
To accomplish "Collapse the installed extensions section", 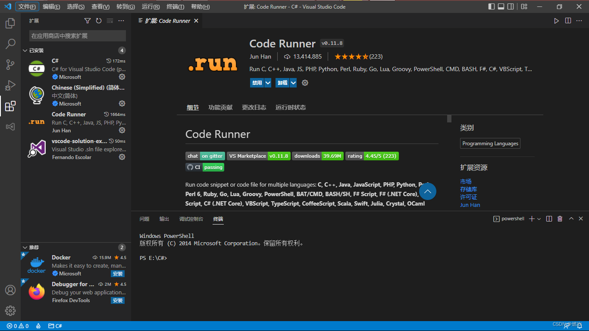I will click(x=25, y=50).
